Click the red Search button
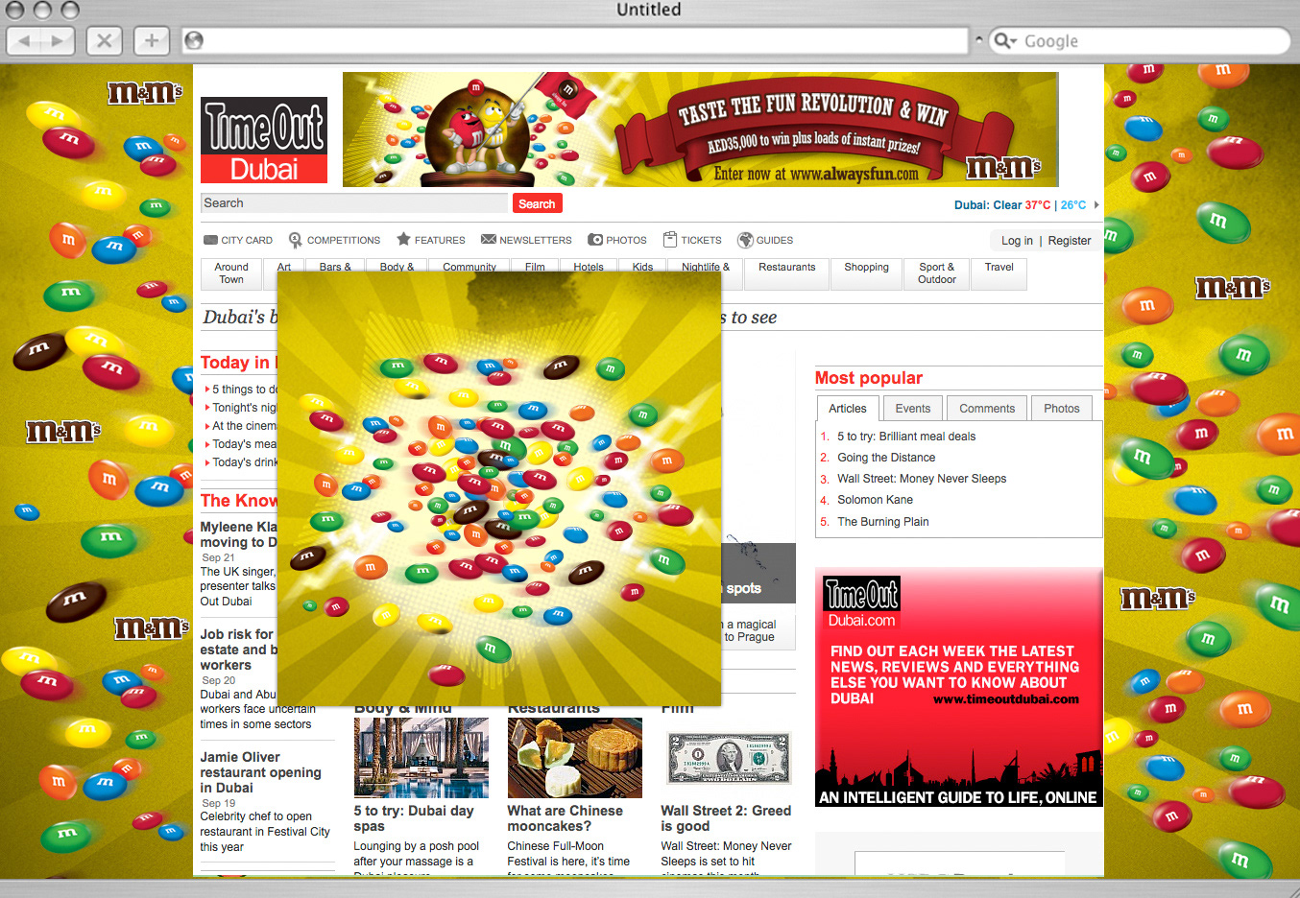The image size is (1300, 898). pyautogui.click(x=537, y=203)
